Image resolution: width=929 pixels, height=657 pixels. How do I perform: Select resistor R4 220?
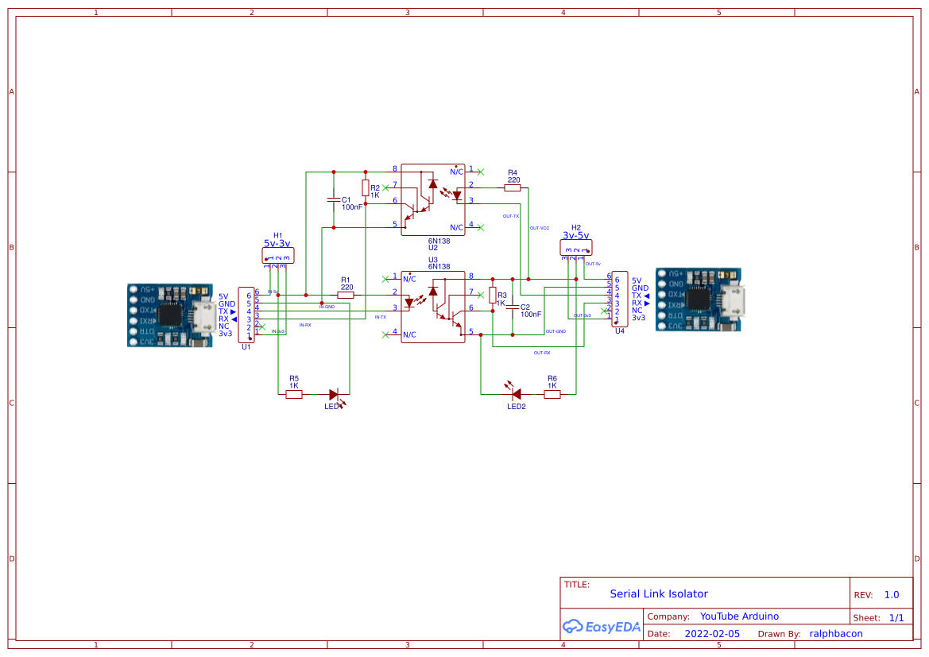[513, 187]
